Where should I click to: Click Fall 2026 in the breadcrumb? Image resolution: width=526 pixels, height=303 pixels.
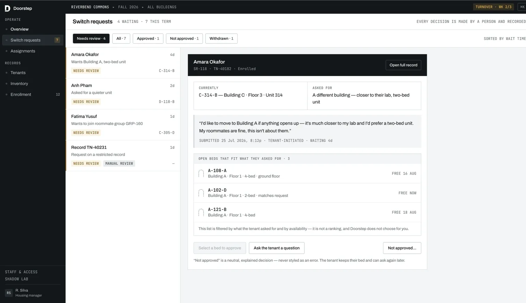pyautogui.click(x=128, y=7)
